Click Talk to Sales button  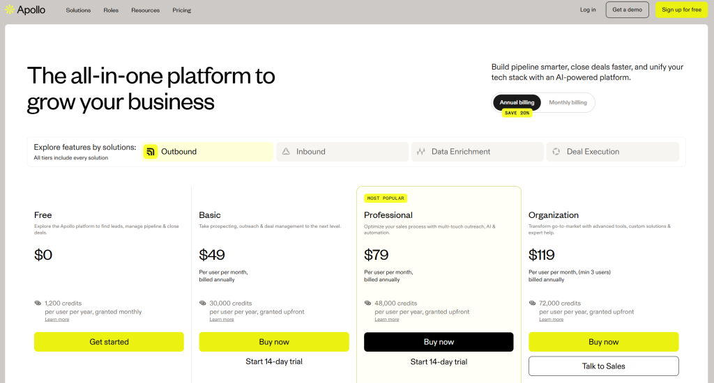click(x=603, y=366)
